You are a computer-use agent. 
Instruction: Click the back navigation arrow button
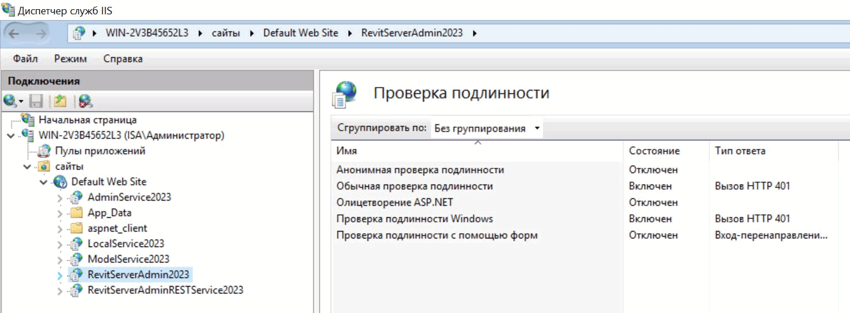14,34
